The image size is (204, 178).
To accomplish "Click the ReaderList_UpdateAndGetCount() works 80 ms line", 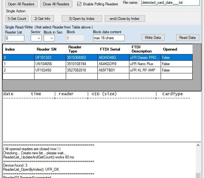I will pos(38,157).
